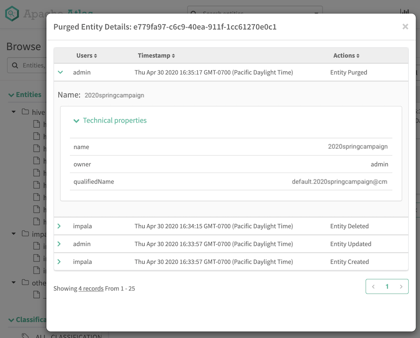This screenshot has width=420, height=338.
Task: Sort audit table by Users column
Action: (86, 55)
